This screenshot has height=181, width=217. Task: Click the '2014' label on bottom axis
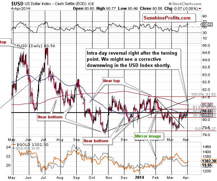point(140,177)
